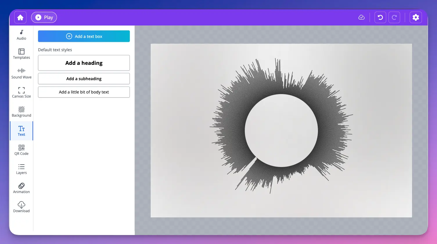437x244 pixels.
Task: Click the Home icon in the top bar
Action: (x=20, y=17)
